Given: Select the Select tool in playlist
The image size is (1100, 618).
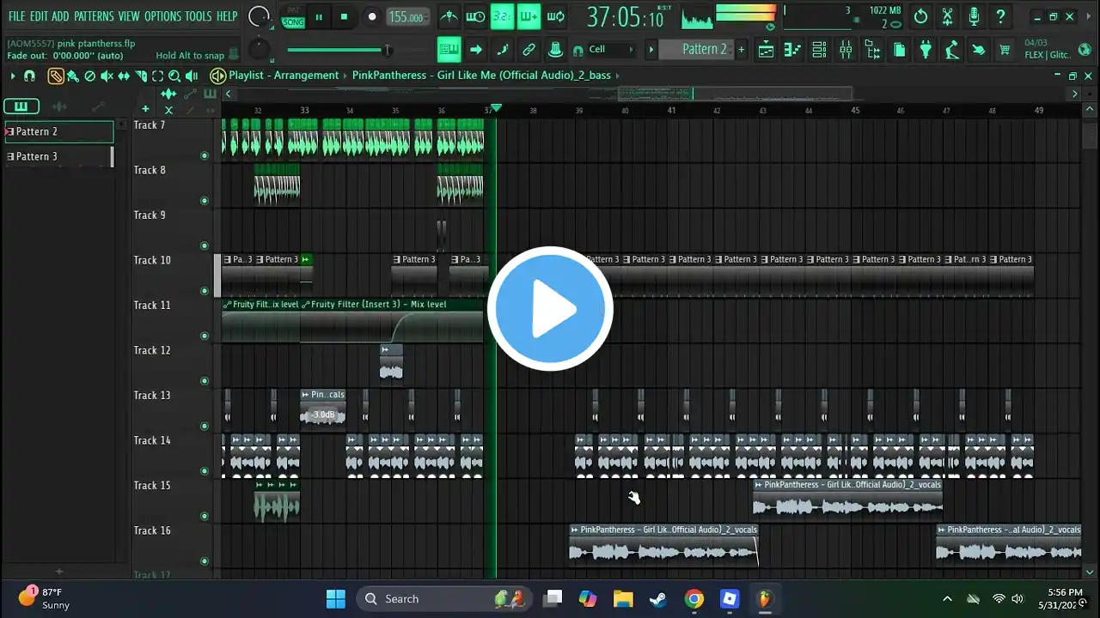Looking at the screenshot, I should point(157,76).
